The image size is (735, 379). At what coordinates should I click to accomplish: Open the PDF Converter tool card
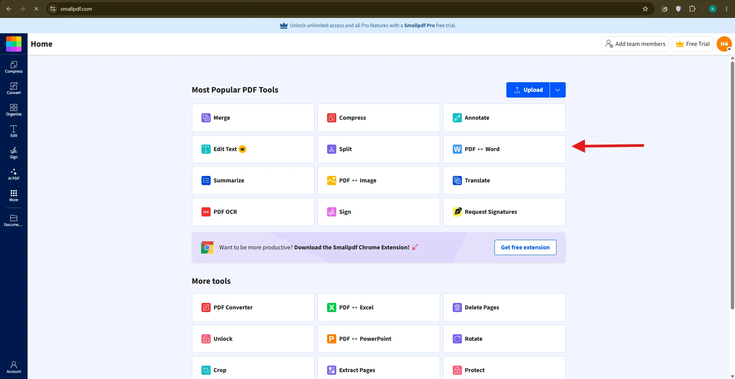point(253,307)
